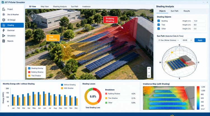Open the Simulation play icon

4,36
